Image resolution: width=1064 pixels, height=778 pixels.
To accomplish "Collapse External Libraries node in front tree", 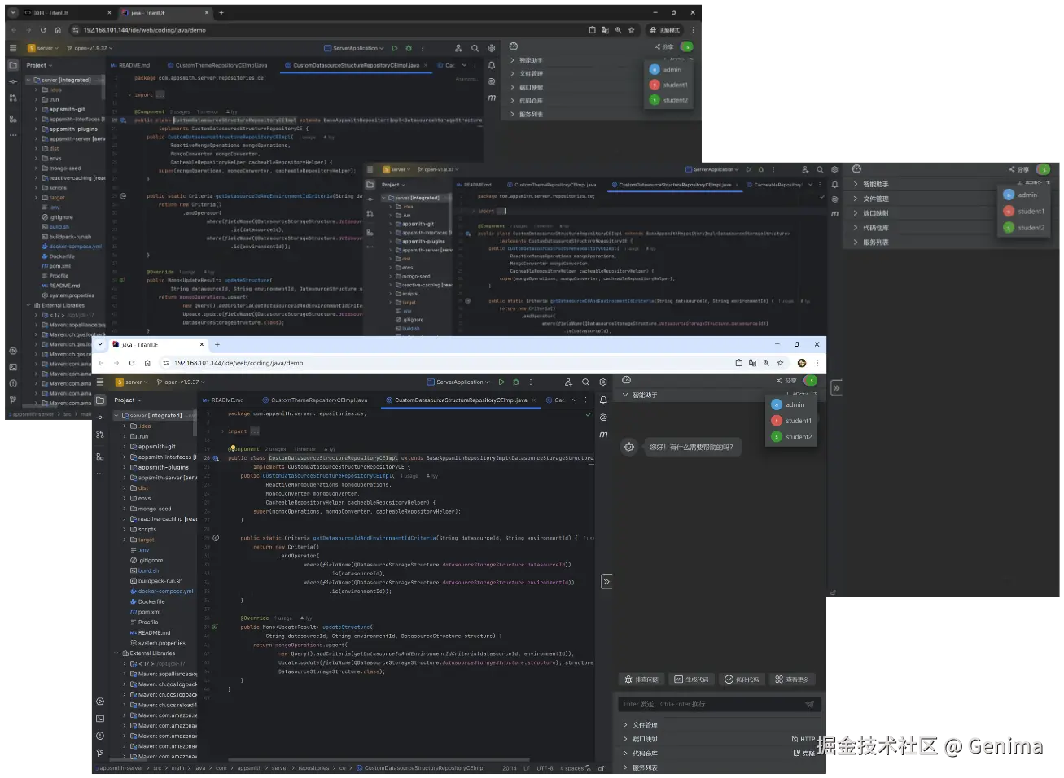I will tap(116, 653).
